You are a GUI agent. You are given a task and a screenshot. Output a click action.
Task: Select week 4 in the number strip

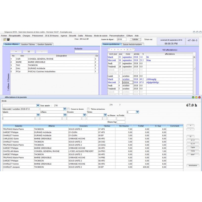[121, 49]
